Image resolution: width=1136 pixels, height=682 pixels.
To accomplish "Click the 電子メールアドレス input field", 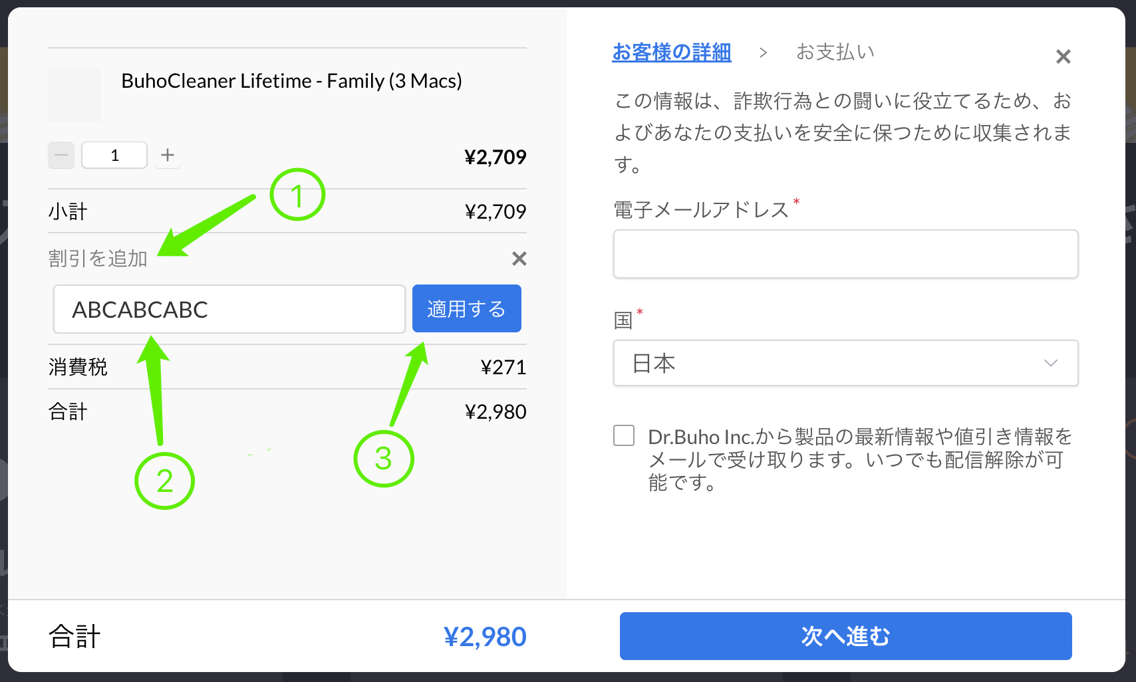I will tap(846, 254).
